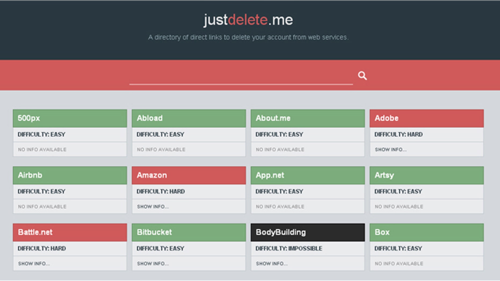Click No Info Available under Box
This screenshot has width=500, height=281.
coord(399,264)
